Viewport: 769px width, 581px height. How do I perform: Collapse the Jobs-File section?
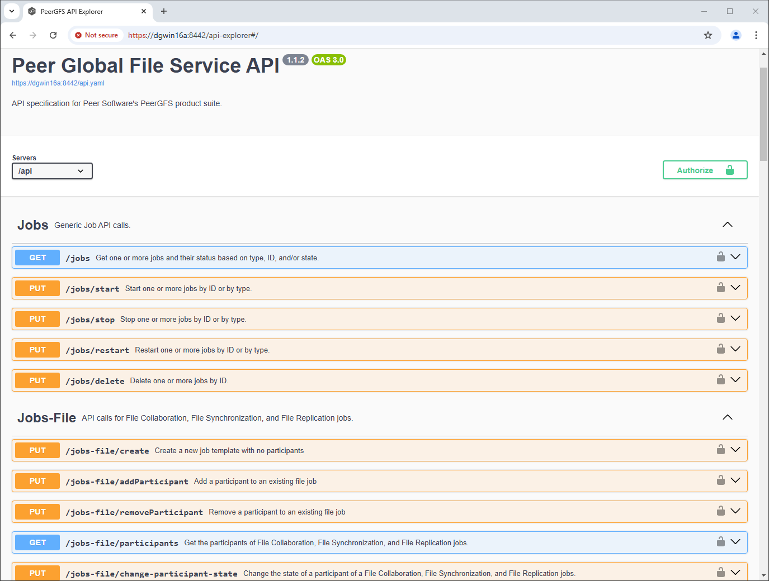pos(727,417)
